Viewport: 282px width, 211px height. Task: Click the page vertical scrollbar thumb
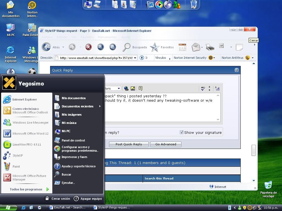pyautogui.click(x=254, y=150)
